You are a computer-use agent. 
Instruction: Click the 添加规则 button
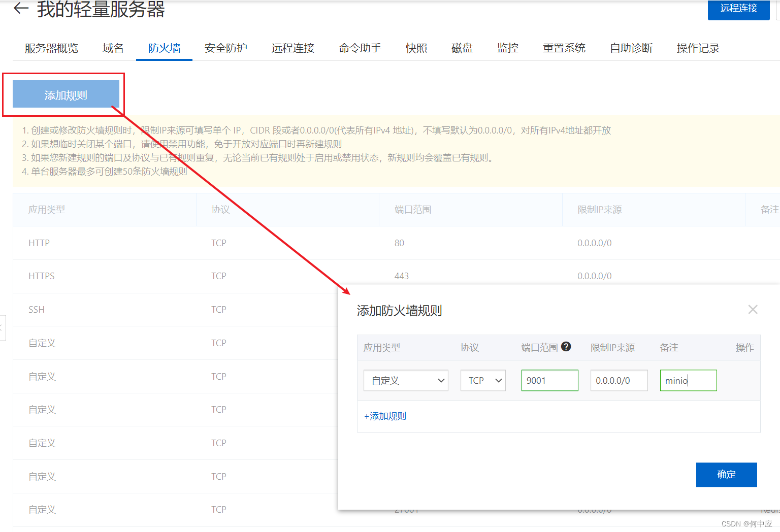(66, 94)
